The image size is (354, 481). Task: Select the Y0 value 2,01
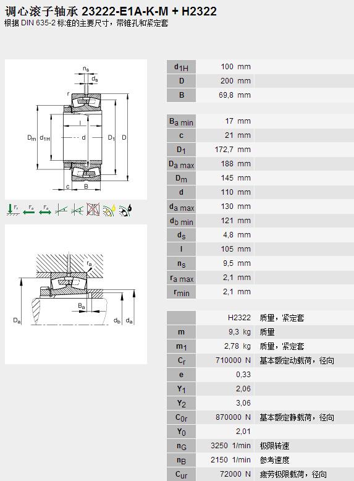click(x=243, y=432)
